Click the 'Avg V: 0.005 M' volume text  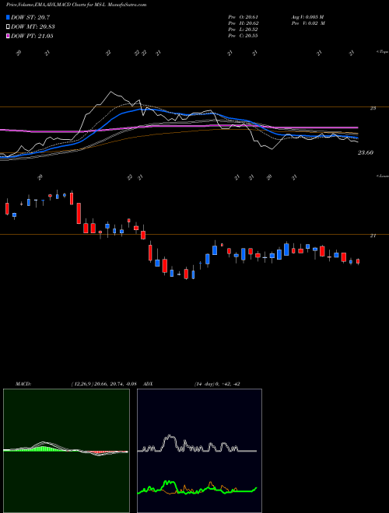point(307,17)
